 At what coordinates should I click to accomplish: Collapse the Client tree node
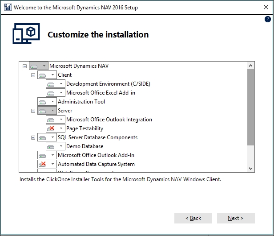click(x=33, y=75)
